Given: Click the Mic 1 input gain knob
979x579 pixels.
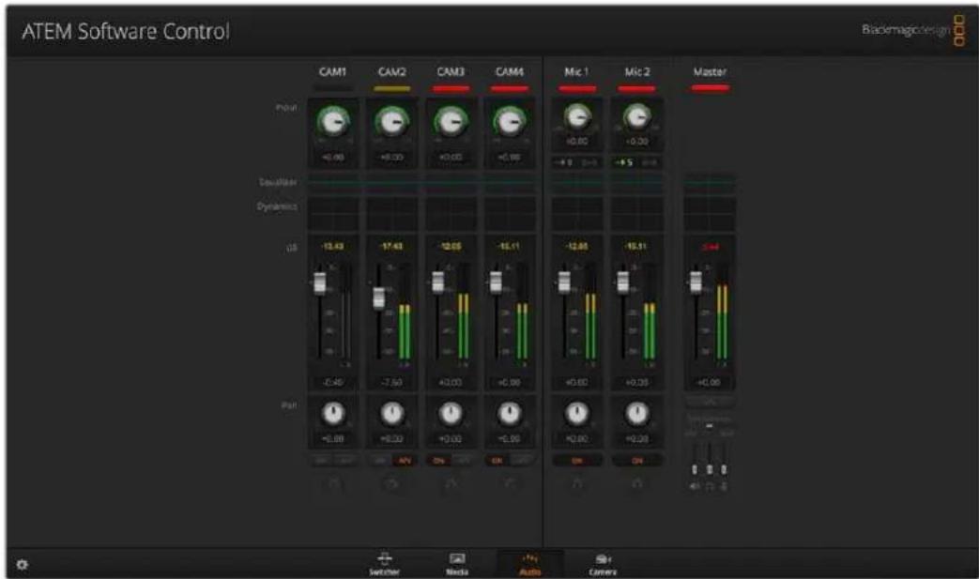Looking at the screenshot, I should tap(577, 116).
